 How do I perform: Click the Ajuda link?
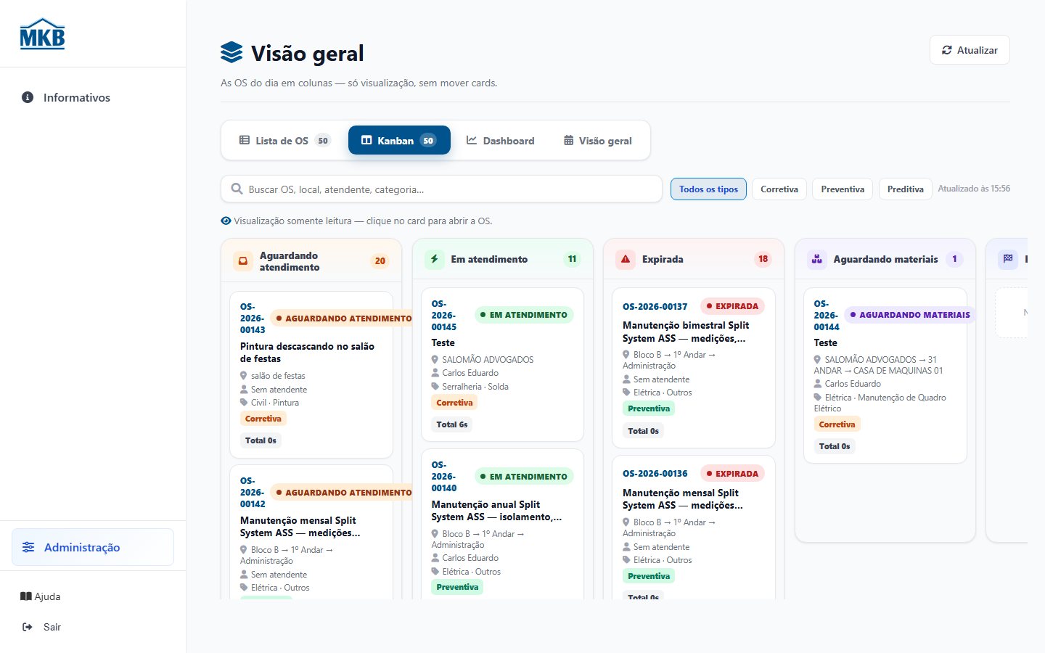pyautogui.click(x=41, y=596)
